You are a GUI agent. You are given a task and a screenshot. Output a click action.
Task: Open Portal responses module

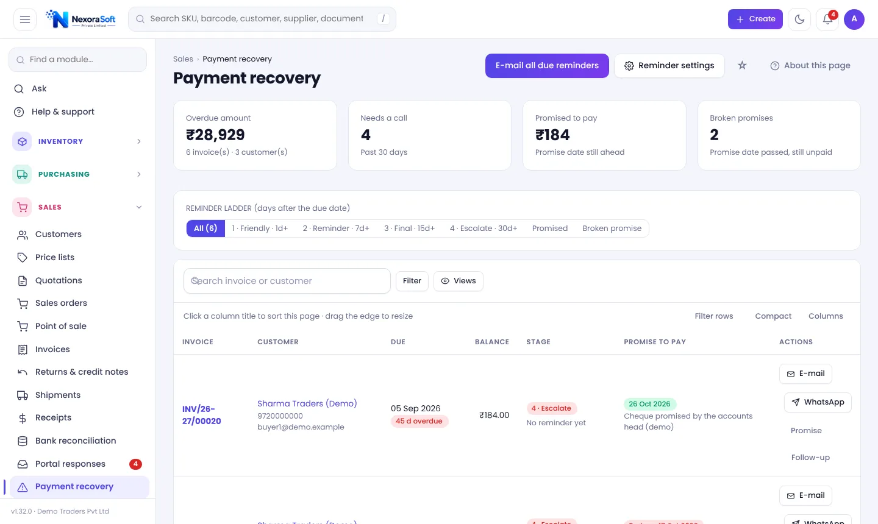click(78, 464)
